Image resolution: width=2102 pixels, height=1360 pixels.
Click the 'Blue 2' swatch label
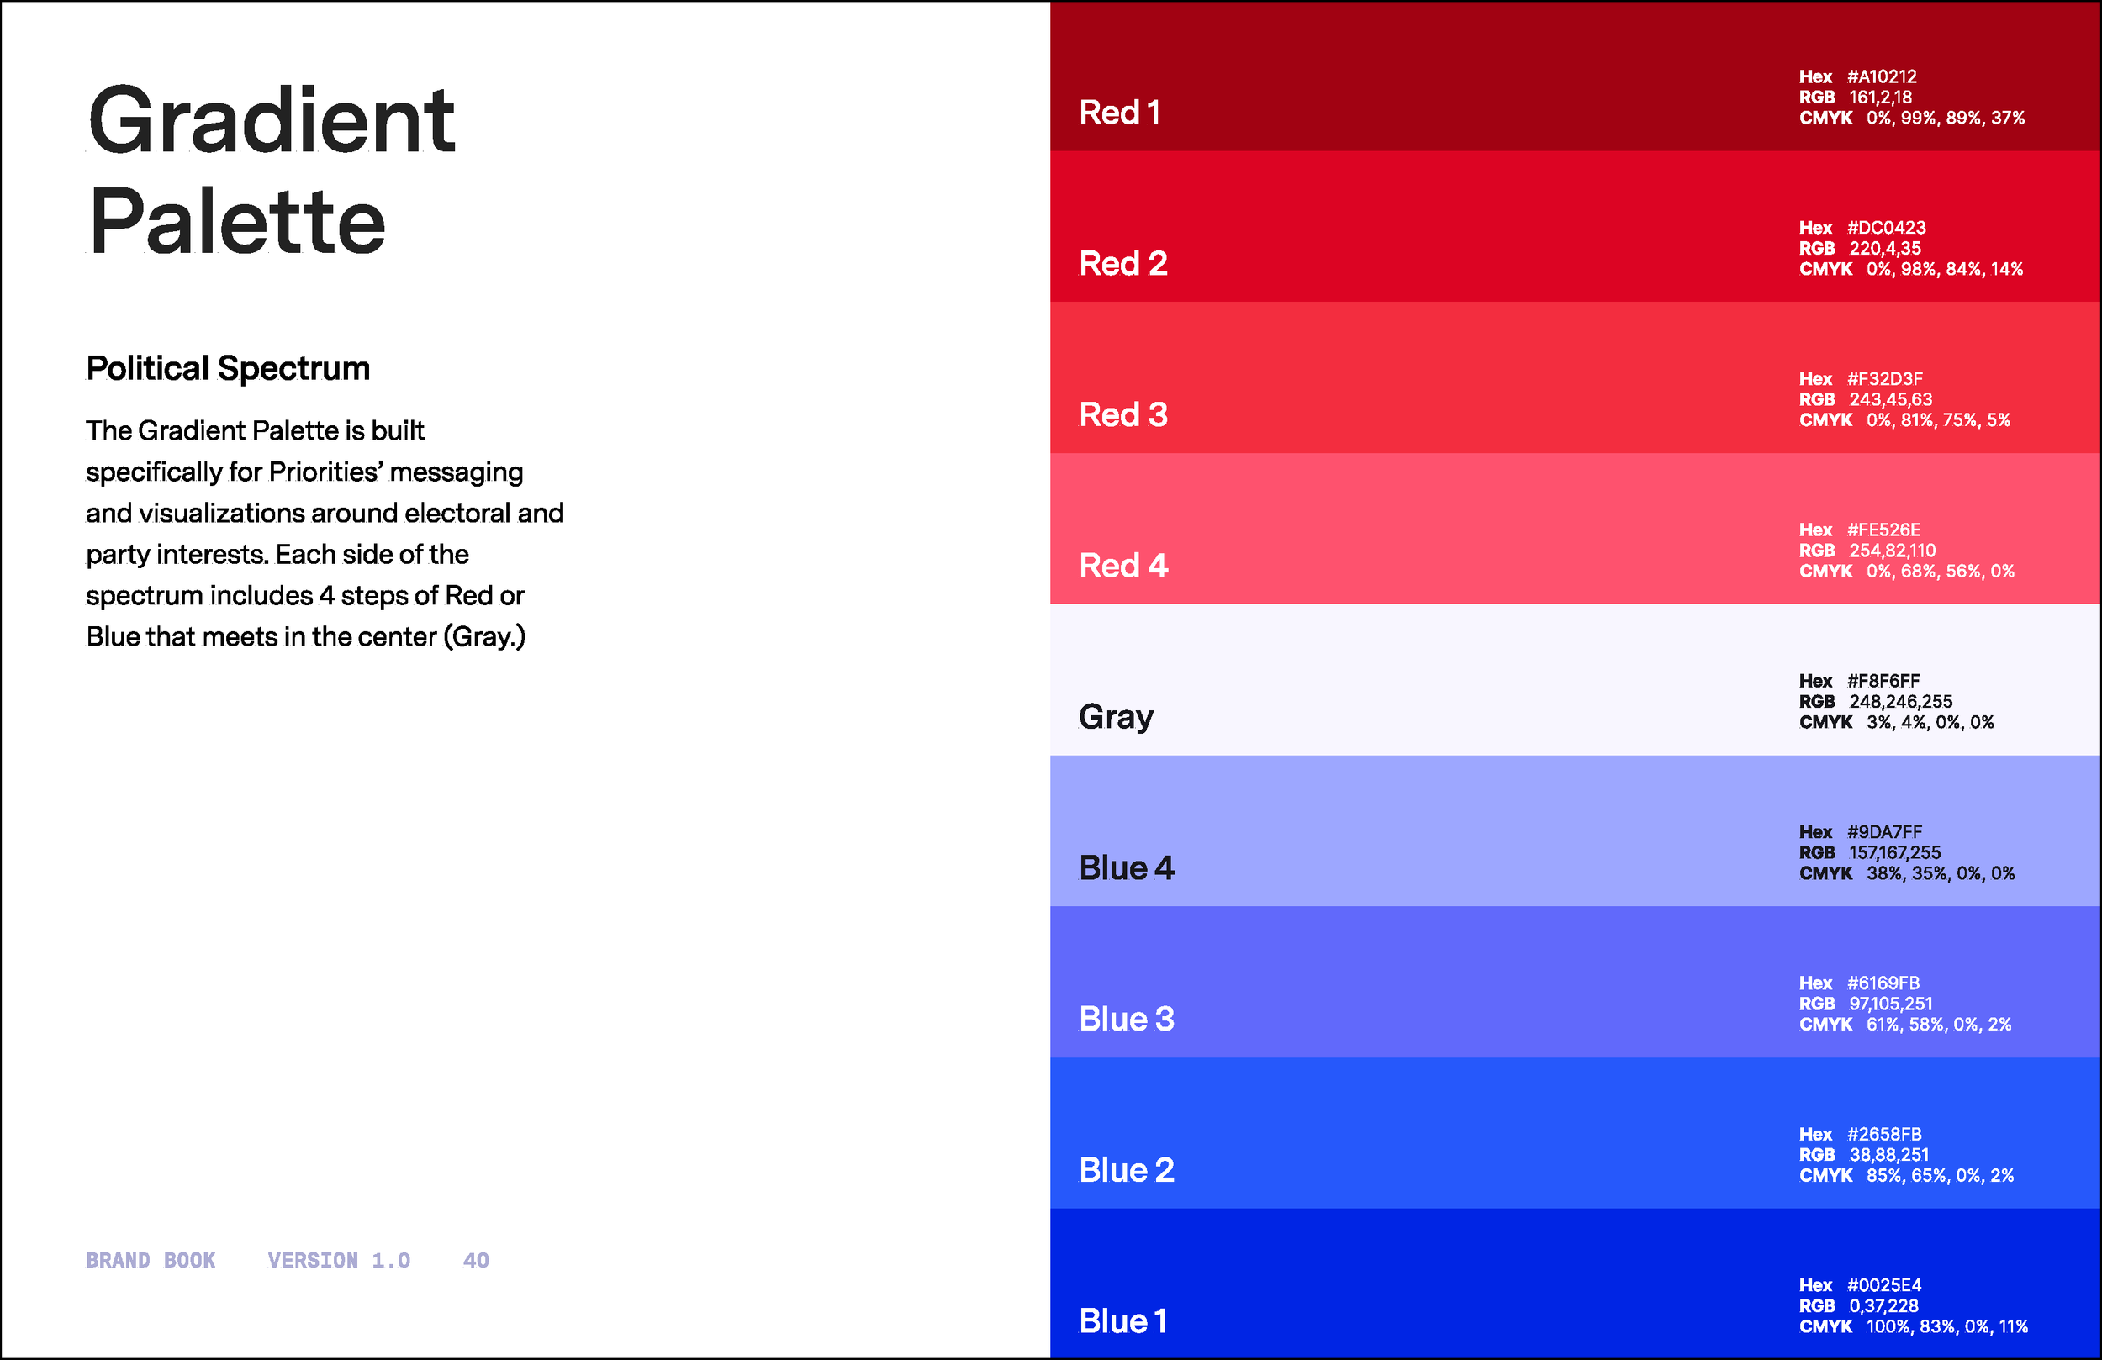click(x=1127, y=1170)
